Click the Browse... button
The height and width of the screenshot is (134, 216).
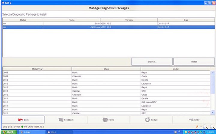152,61
